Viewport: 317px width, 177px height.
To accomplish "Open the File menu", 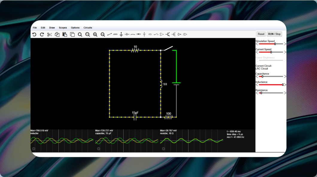I will [35, 28].
